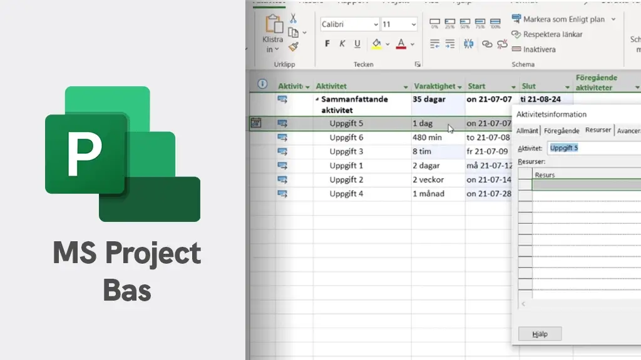Toggle underline formatting with the U icon
This screenshot has height=360, width=641.
click(x=356, y=44)
